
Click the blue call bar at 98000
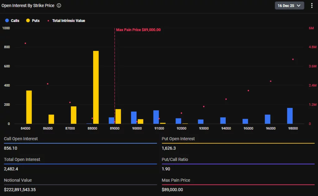click(x=290, y=116)
